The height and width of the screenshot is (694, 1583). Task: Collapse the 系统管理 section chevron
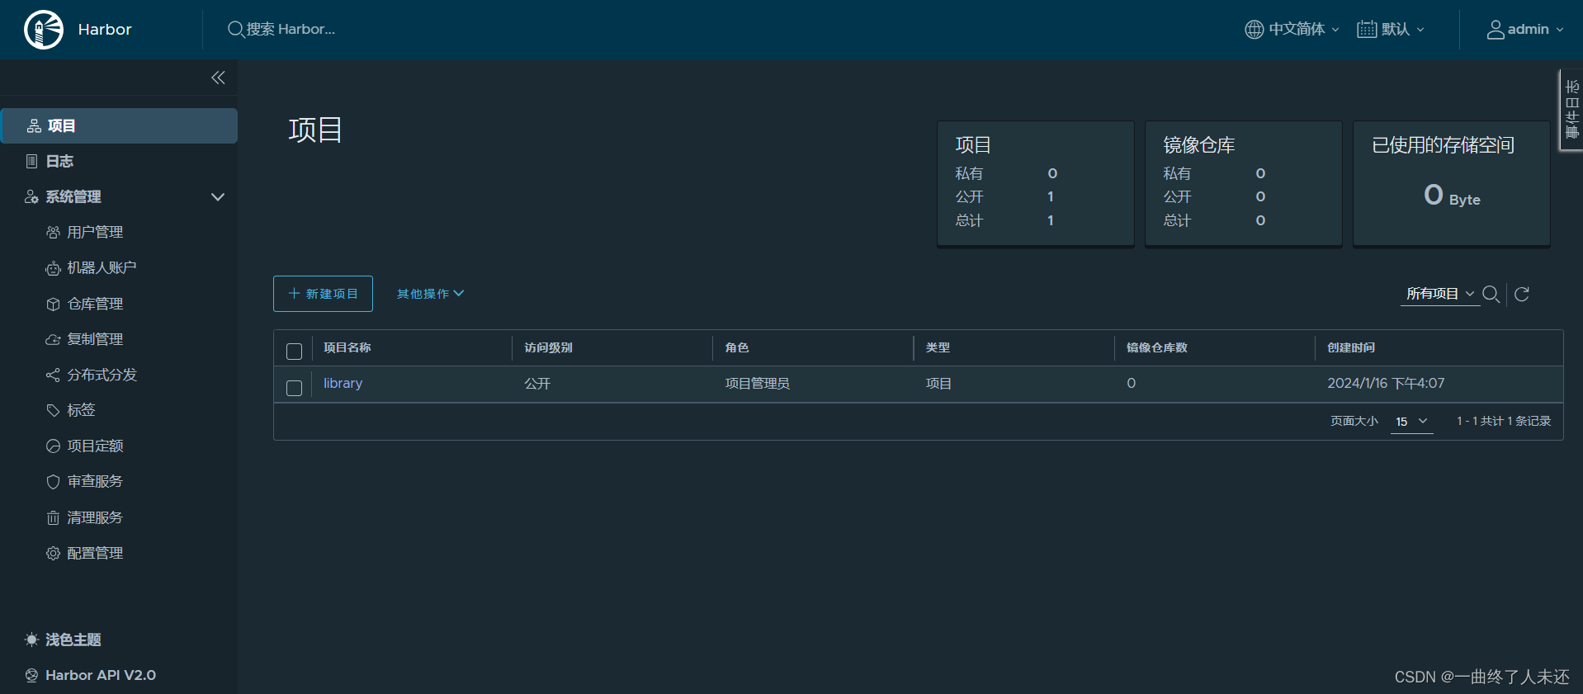218,196
